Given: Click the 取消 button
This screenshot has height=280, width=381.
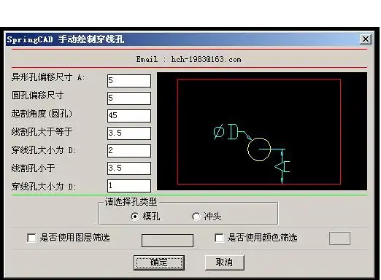Looking at the screenshot, I should [x=224, y=262].
